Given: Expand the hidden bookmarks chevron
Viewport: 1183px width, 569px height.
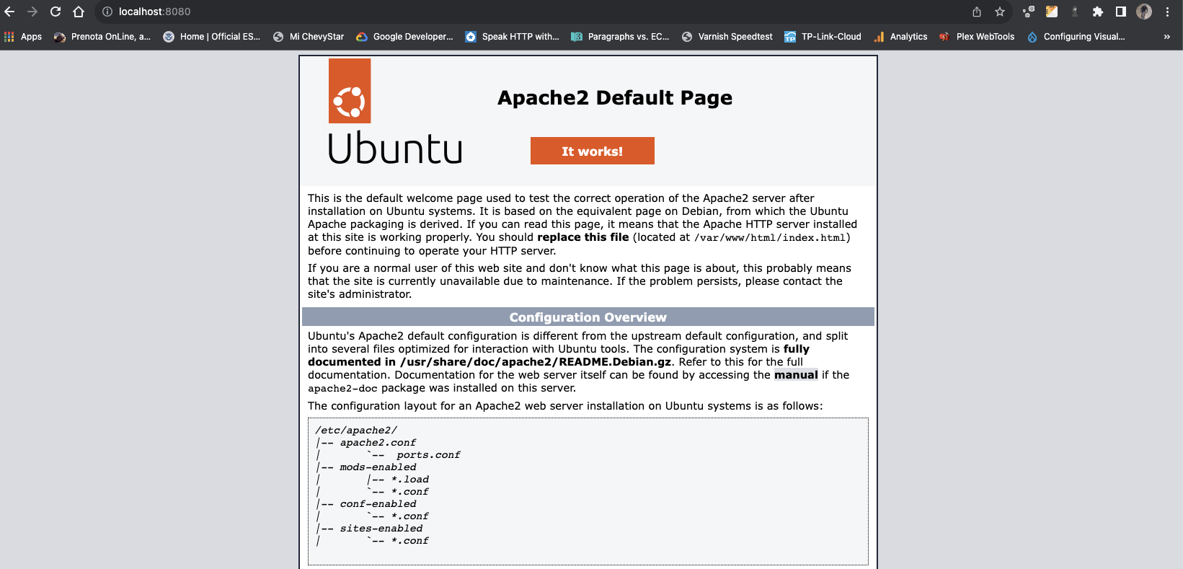Looking at the screenshot, I should click(1166, 37).
